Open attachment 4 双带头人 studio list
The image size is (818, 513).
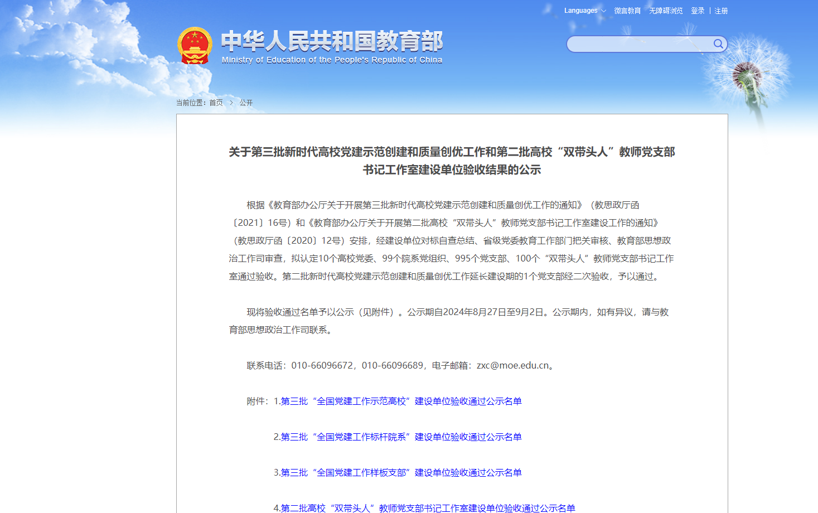(428, 507)
